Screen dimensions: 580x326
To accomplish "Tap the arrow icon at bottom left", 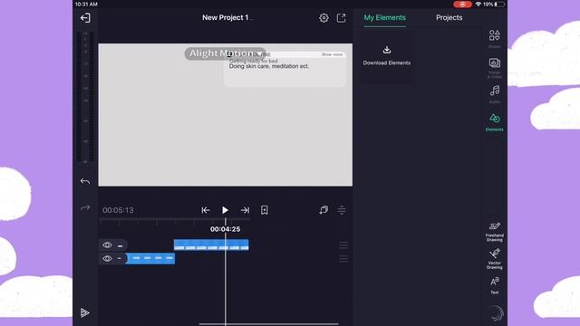I will tap(84, 312).
